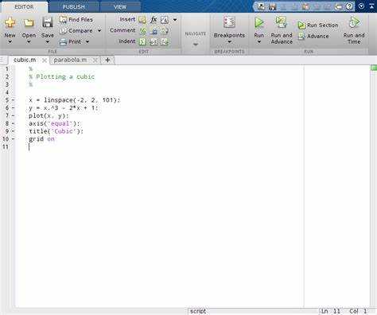The image size is (377, 315).
Task: Click the 'Ln 11' status indicator
Action: (330, 311)
